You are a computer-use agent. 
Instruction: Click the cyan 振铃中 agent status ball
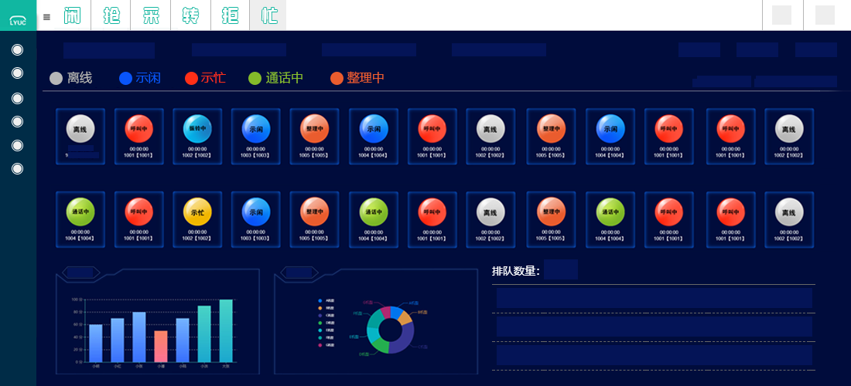point(198,129)
